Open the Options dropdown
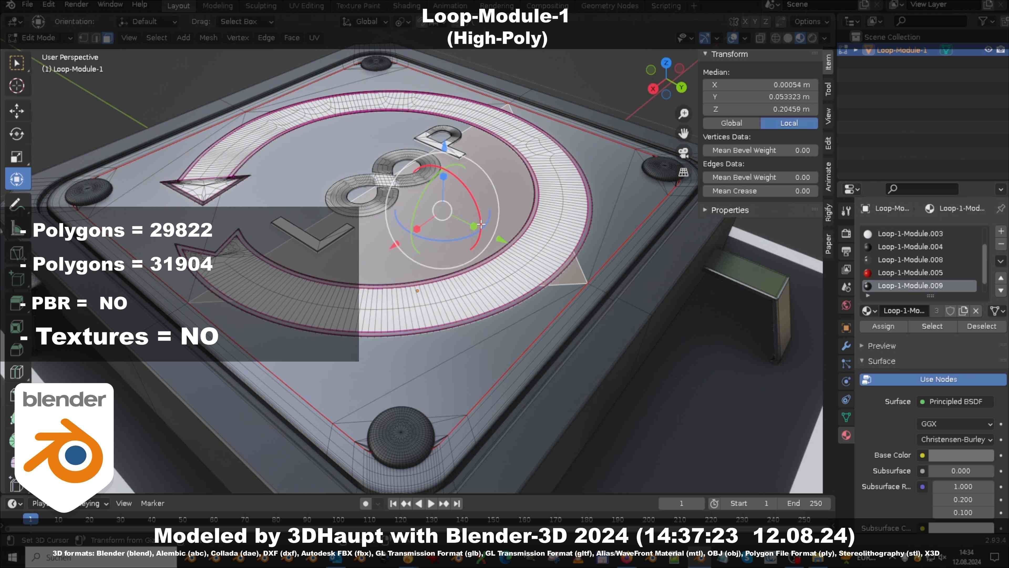Screen dimensions: 1009x568 pyautogui.click(x=811, y=22)
